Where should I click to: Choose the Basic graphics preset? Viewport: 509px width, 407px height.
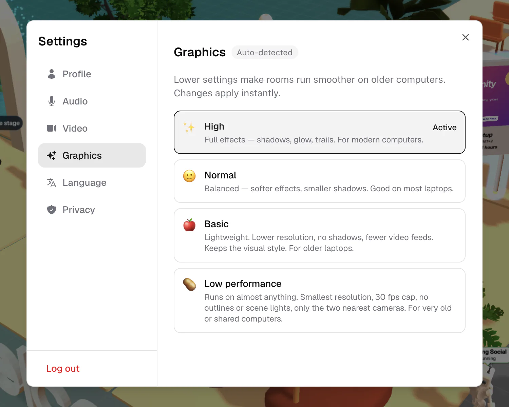point(320,235)
